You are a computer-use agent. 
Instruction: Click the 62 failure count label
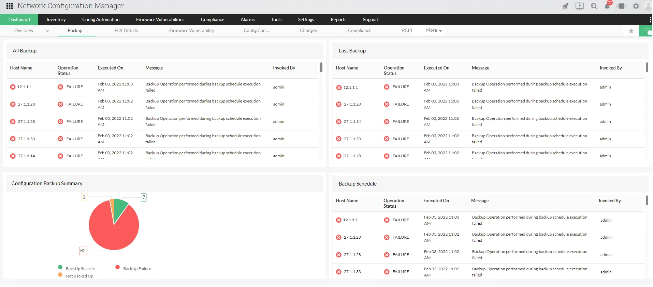point(83,251)
